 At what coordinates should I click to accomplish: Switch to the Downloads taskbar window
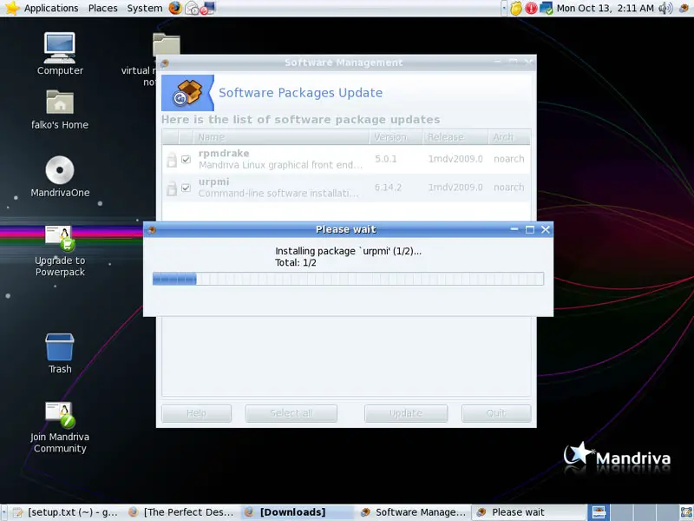coord(298,512)
